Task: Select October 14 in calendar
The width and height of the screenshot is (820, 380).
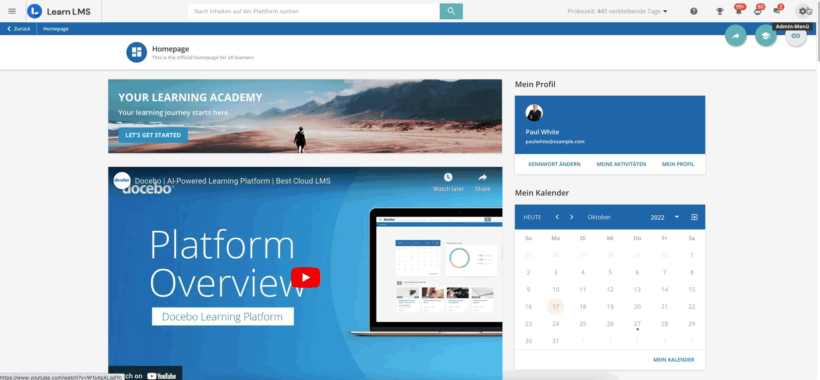Action: point(664,290)
